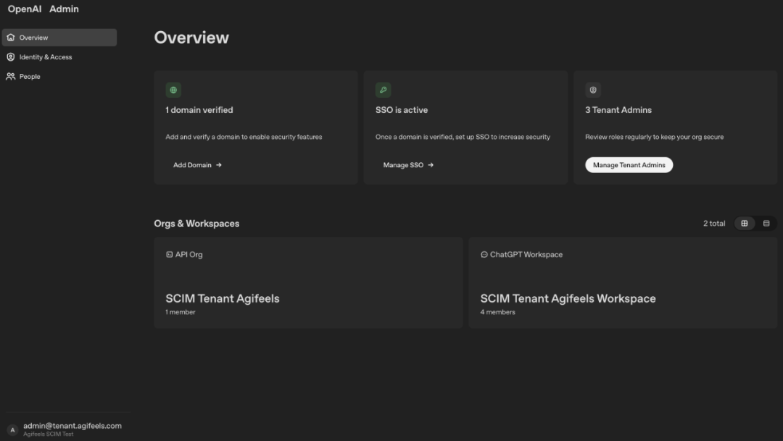Open the Overview sidebar item
Image resolution: width=783 pixels, height=441 pixels.
pos(59,38)
